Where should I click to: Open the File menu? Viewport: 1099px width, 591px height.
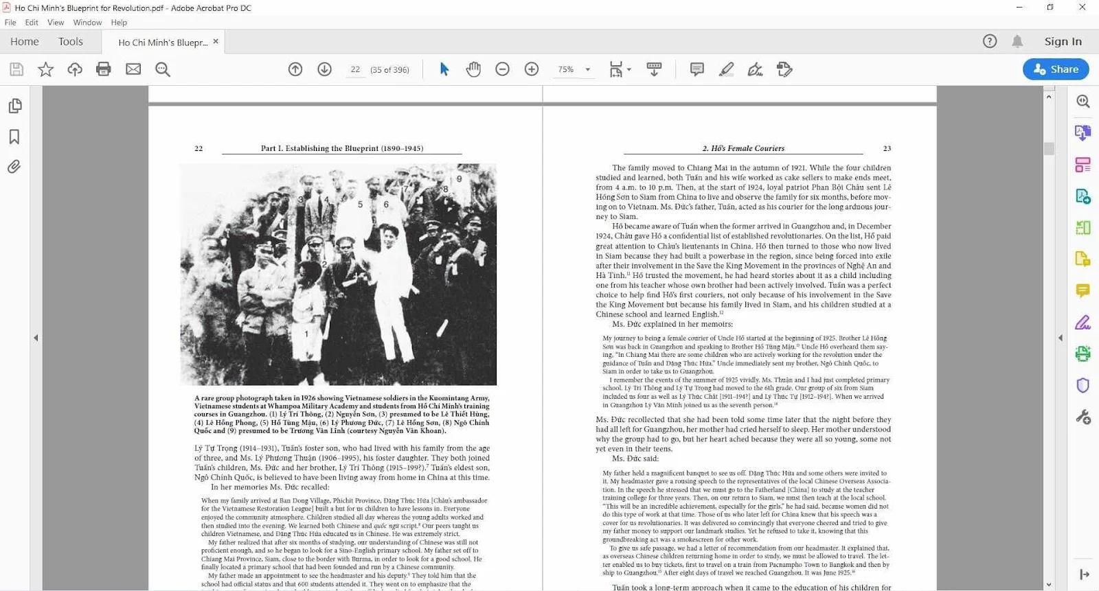point(10,22)
